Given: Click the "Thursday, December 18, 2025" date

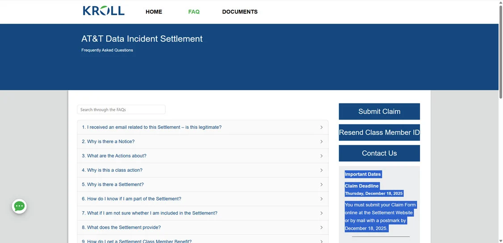Looking at the screenshot, I should 374,194.
